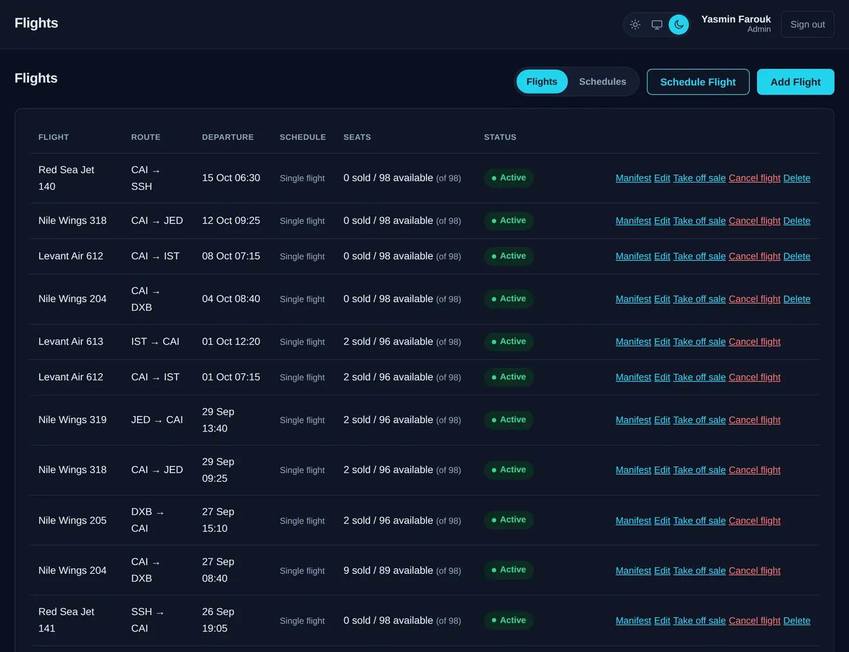Select the Flights tab
Screen dimensions: 849x652
click(542, 82)
